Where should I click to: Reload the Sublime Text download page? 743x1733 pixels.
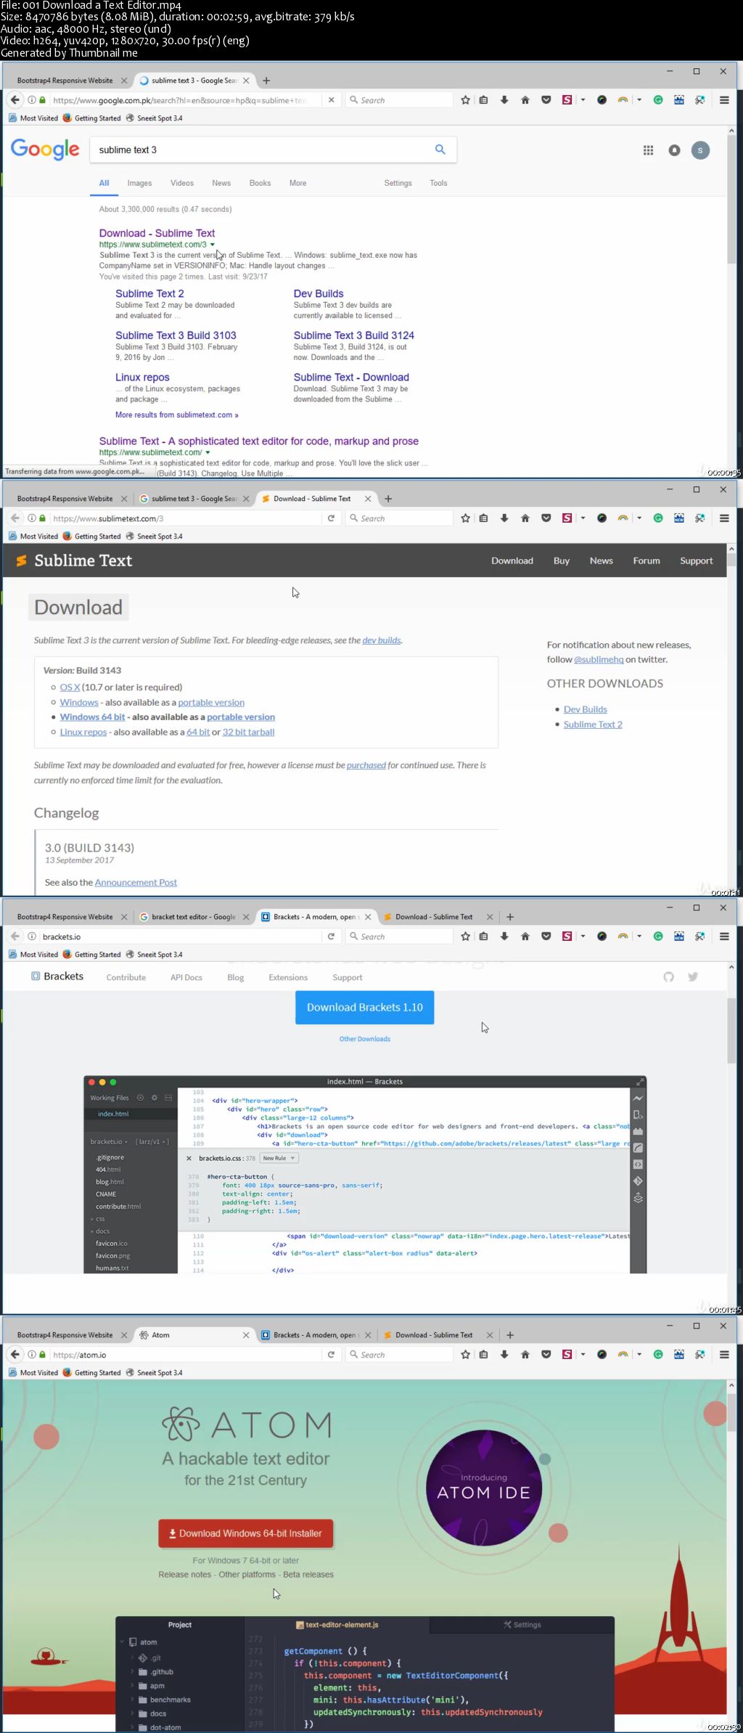(331, 518)
